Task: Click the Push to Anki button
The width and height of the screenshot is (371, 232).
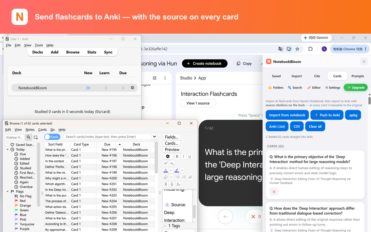Action: 327,115
